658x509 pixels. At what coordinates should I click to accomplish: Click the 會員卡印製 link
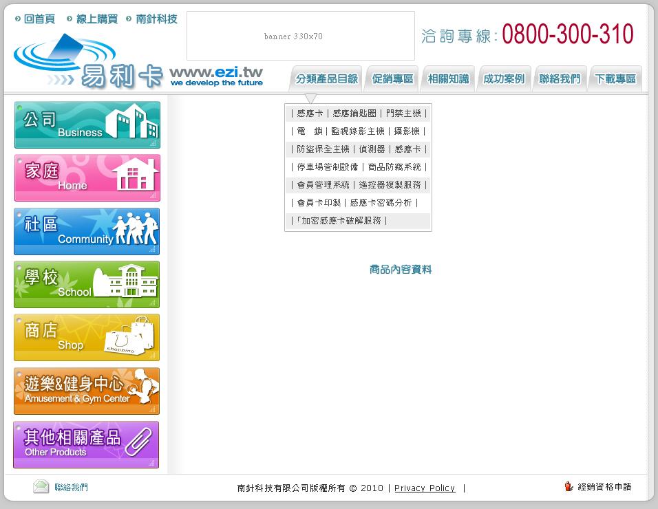coord(319,203)
